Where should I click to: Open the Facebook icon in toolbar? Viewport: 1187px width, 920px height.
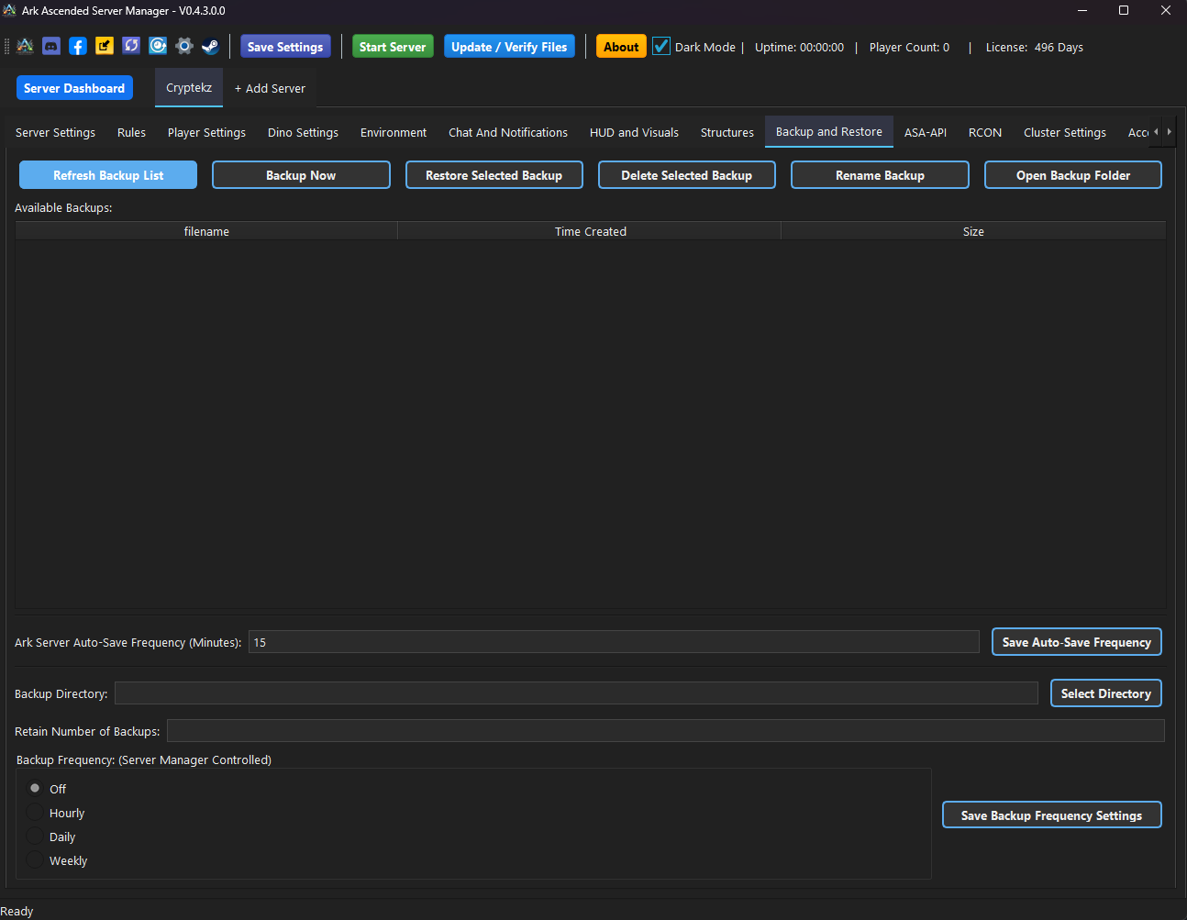(78, 46)
